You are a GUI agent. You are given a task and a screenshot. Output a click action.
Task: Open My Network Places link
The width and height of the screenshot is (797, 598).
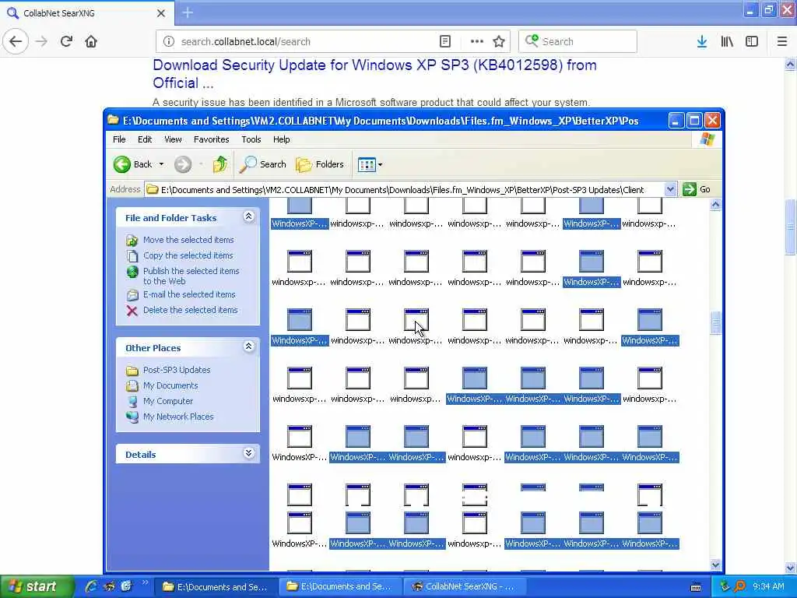[x=178, y=417]
